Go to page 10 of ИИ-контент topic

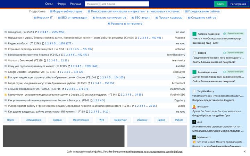point(107,112)
